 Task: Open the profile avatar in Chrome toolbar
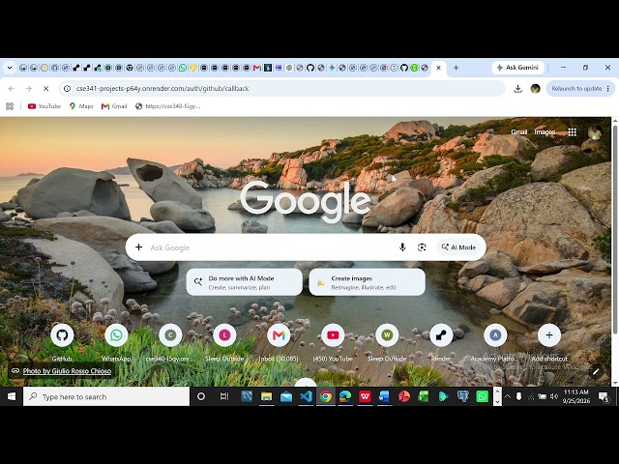pos(535,88)
